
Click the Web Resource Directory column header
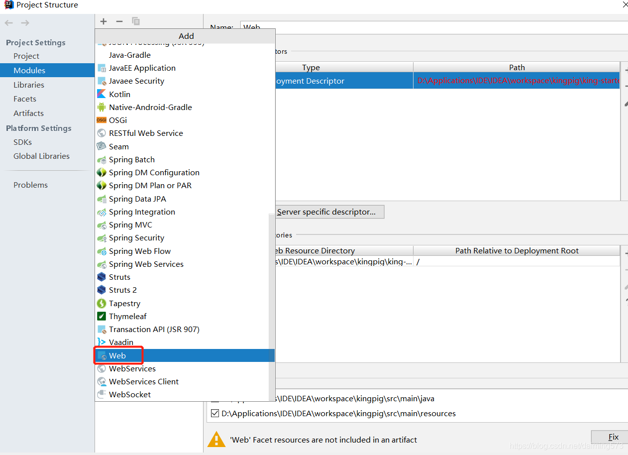pos(343,250)
